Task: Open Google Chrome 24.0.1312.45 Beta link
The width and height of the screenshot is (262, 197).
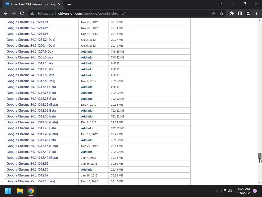Action: pos(31,140)
